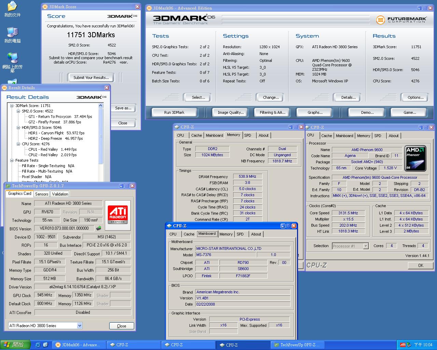Click the Graphs... button
Image resolution: width=437 pixels, height=350 pixels.
click(315, 112)
